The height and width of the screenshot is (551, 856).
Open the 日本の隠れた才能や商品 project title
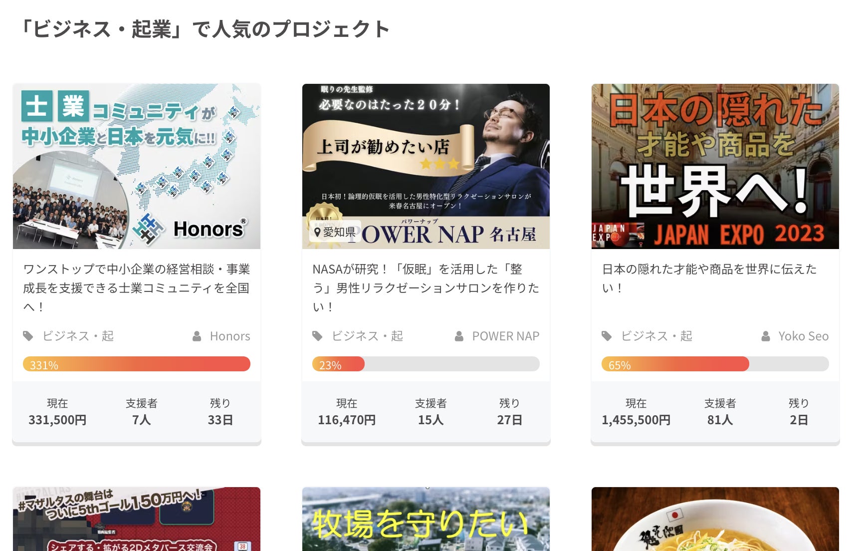coord(709,278)
